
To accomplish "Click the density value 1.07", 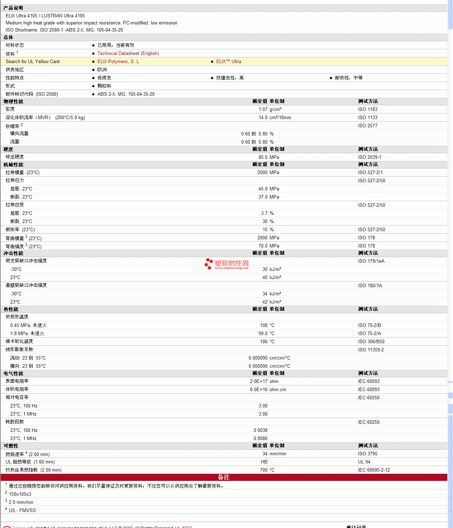I will (x=263, y=109).
